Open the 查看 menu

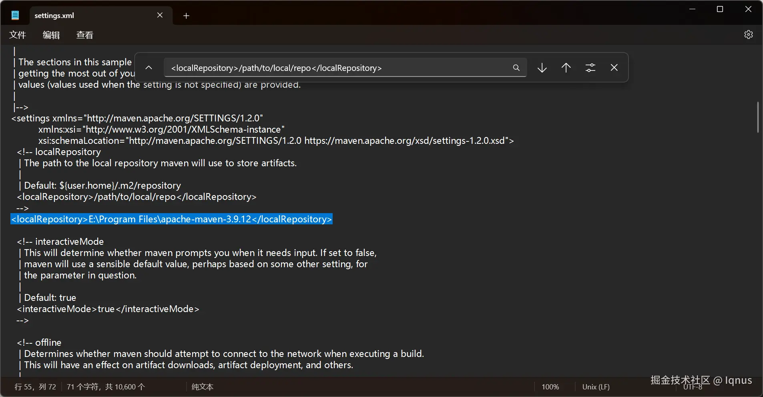(85, 35)
